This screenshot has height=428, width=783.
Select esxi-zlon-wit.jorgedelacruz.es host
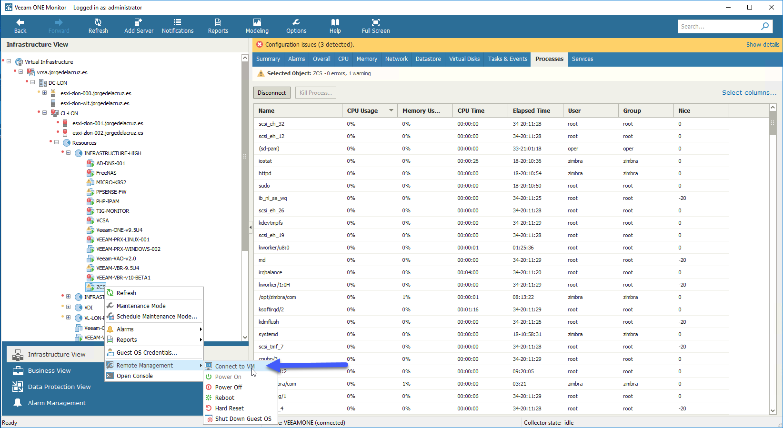coord(95,103)
